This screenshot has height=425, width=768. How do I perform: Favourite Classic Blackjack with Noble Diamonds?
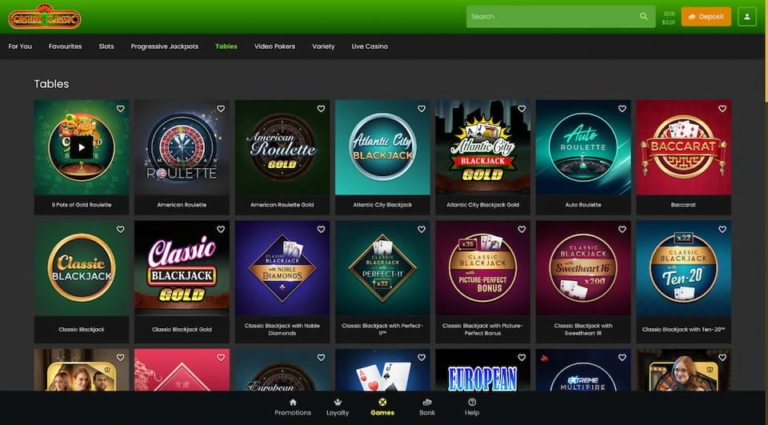coord(322,230)
